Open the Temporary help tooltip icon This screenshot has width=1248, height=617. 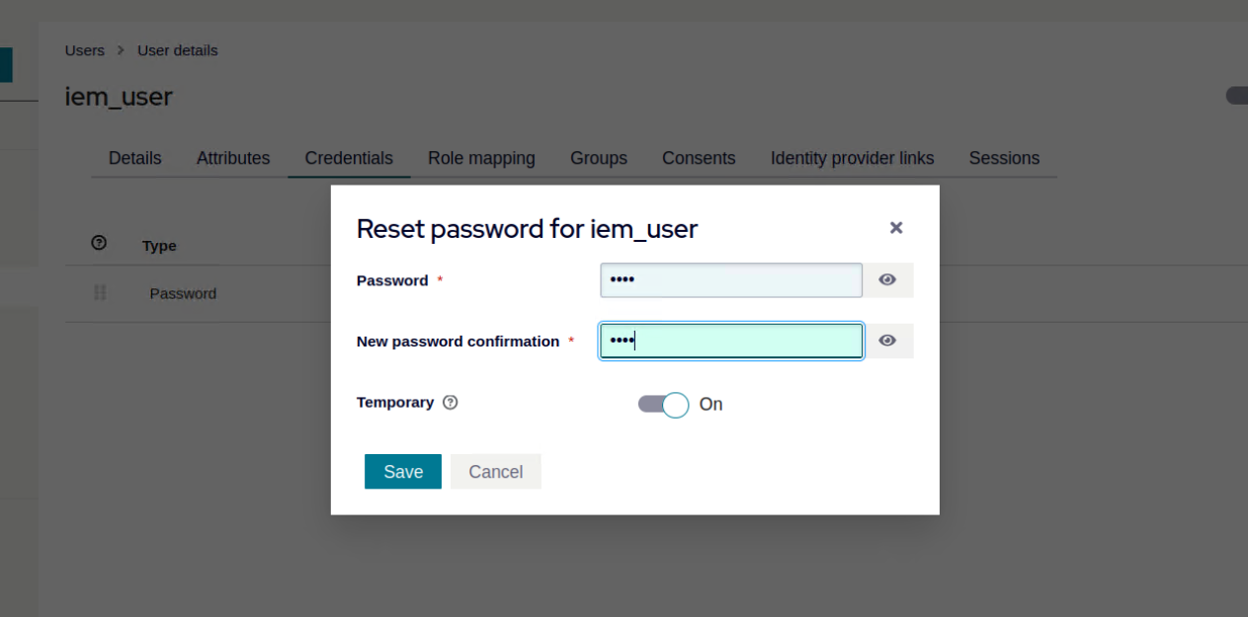tap(451, 403)
